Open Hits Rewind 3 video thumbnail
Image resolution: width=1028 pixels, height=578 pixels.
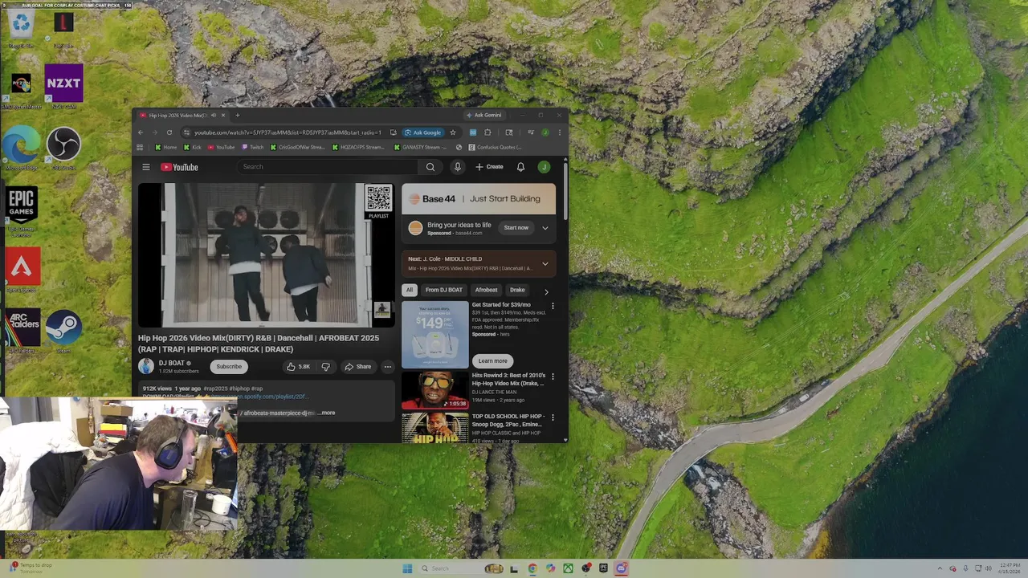[434, 389]
